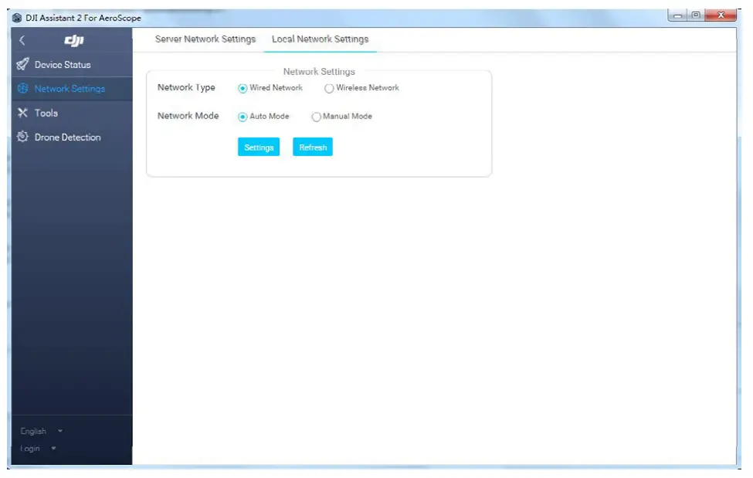Switch to Server Network Settings tab
Screen dimensions: 753x478
pos(205,39)
